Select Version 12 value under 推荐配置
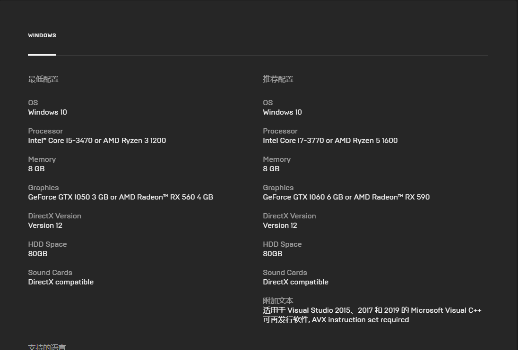Viewport: 518px width, 350px height. point(280,225)
